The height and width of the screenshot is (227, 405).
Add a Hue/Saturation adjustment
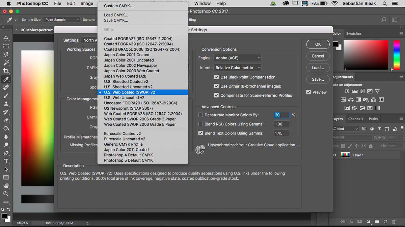(343, 100)
